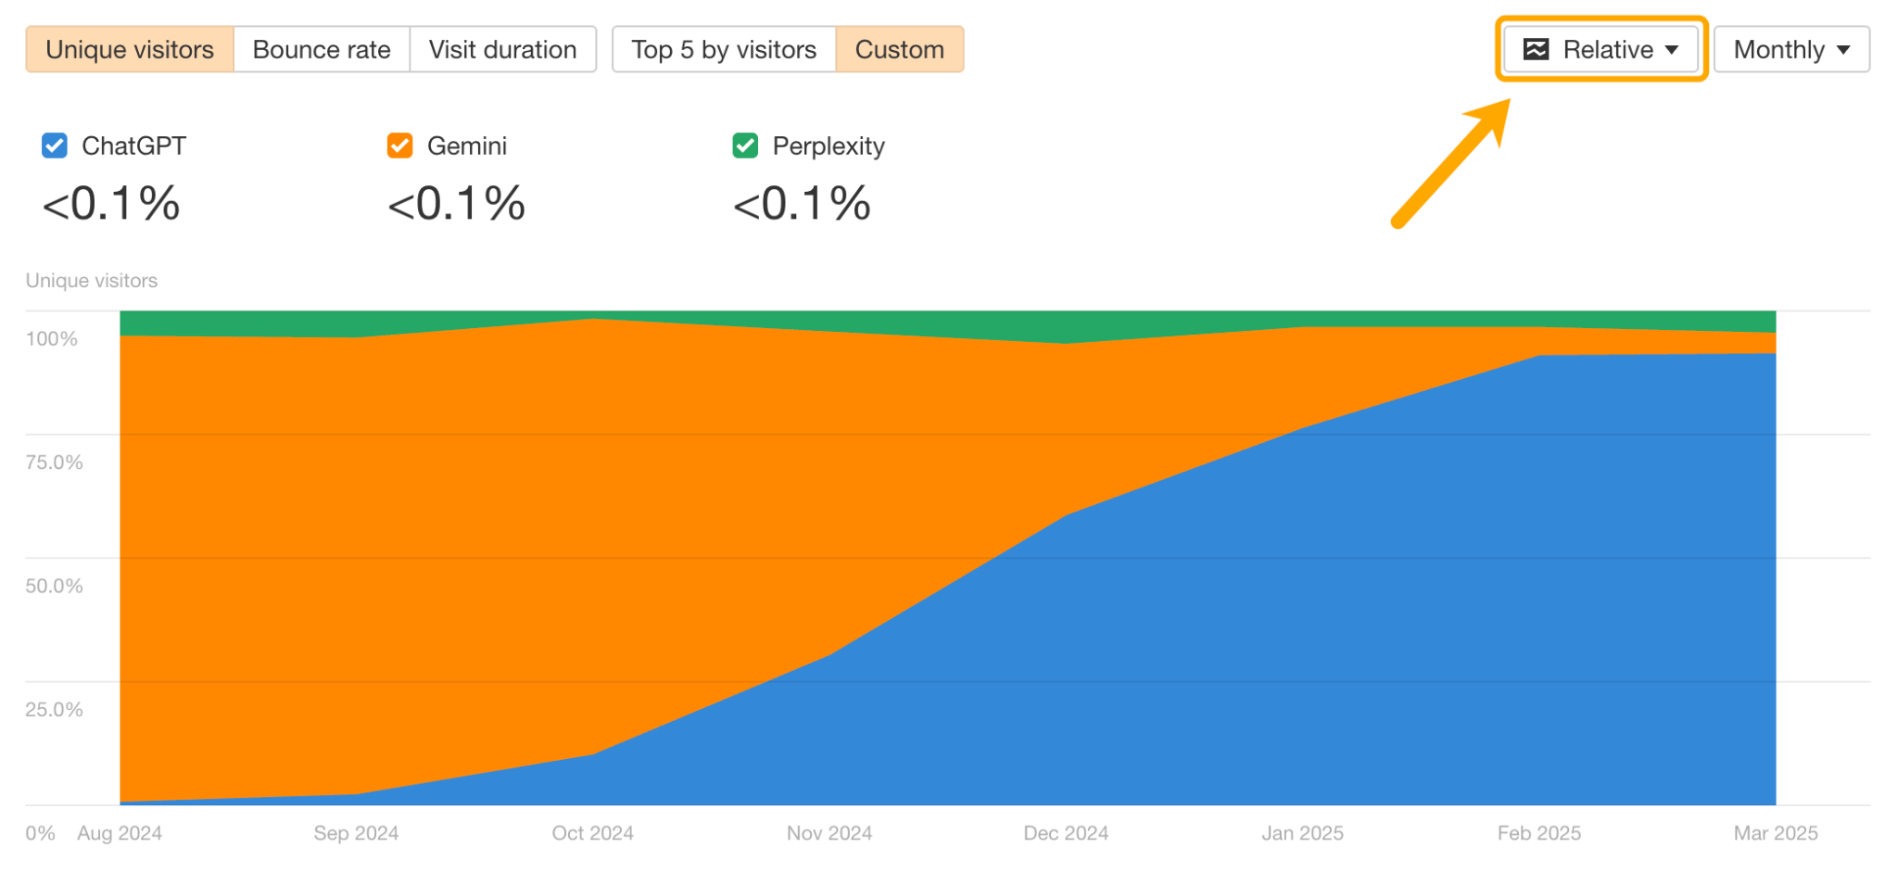The image size is (1898, 873).
Task: Click the Perplexity checkbox icon
Action: (744, 145)
